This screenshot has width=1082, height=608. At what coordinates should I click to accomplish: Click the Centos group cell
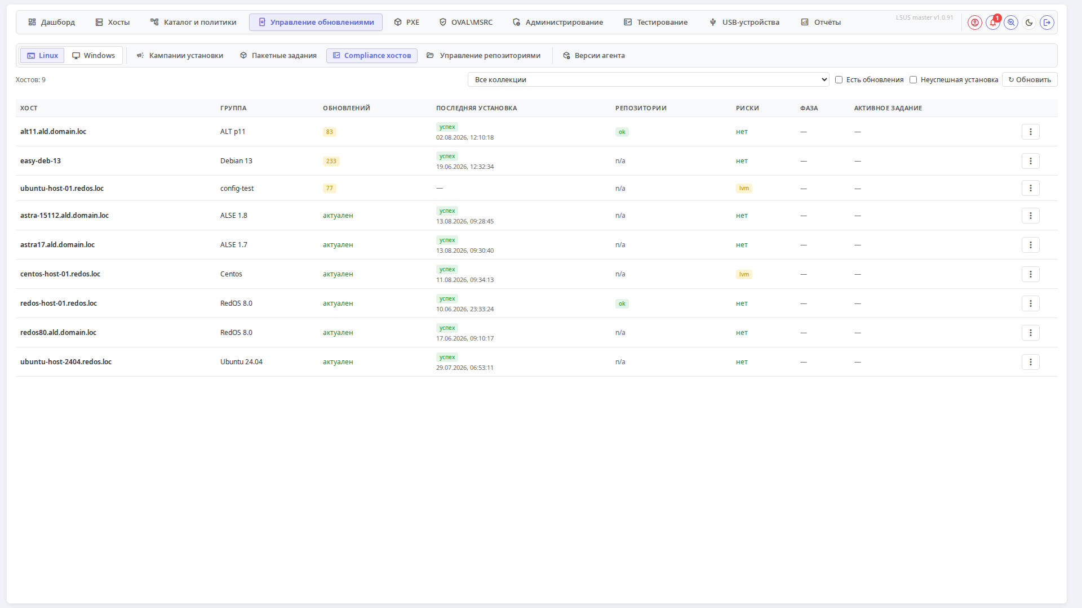coord(231,274)
